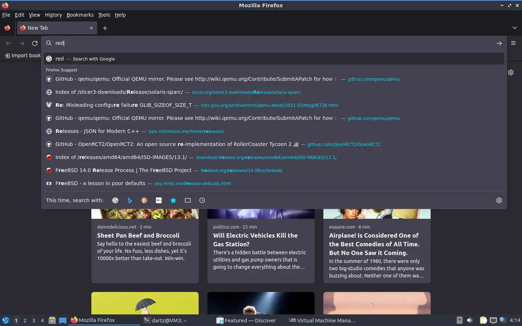Click in the address bar text field
This screenshot has width=522, height=326.
tap(274, 43)
